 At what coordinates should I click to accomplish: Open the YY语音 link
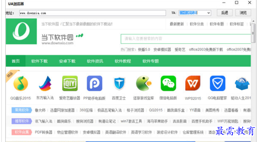(195, 110)
